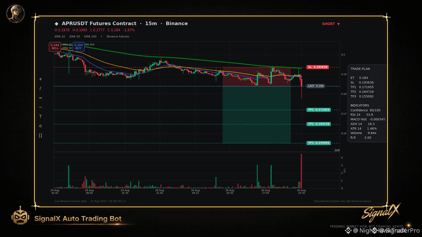Click the SignalX robot mascot icon
The height and width of the screenshot is (237, 422).
click(20, 216)
